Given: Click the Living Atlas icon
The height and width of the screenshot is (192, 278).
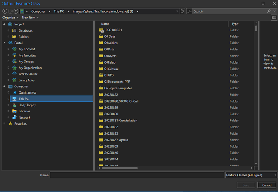Looking at the screenshot, I should (14, 80).
